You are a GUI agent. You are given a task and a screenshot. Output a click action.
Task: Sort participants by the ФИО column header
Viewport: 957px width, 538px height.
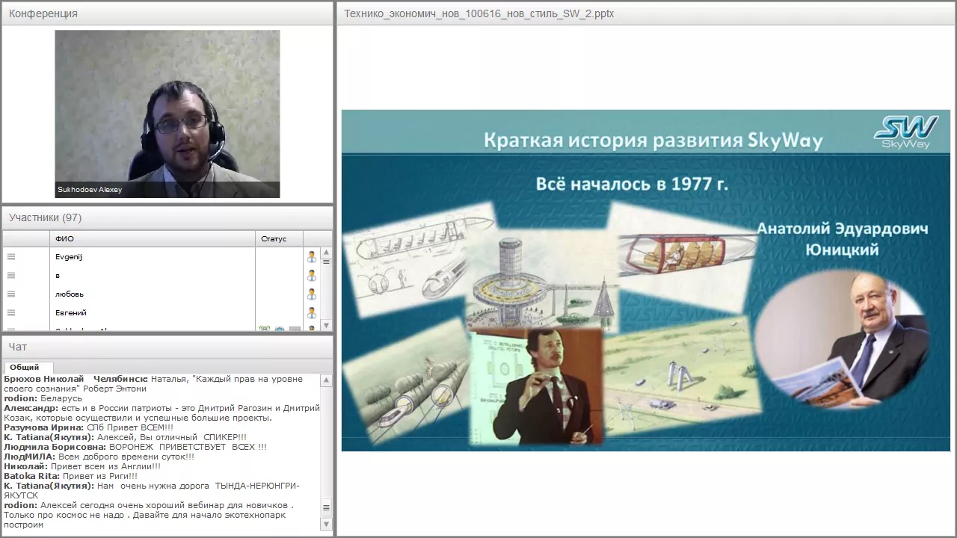click(x=153, y=239)
